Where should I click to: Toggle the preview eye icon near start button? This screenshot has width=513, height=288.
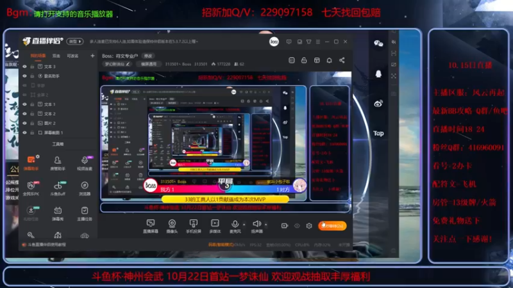coord(297,226)
